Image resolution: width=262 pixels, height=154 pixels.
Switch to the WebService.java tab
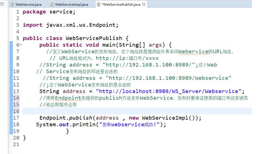[x=26, y=4]
